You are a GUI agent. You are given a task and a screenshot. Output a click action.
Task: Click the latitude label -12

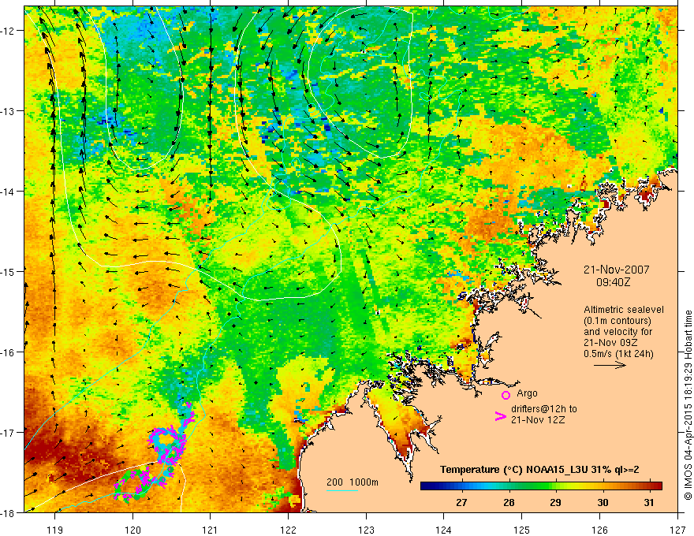click(9, 31)
